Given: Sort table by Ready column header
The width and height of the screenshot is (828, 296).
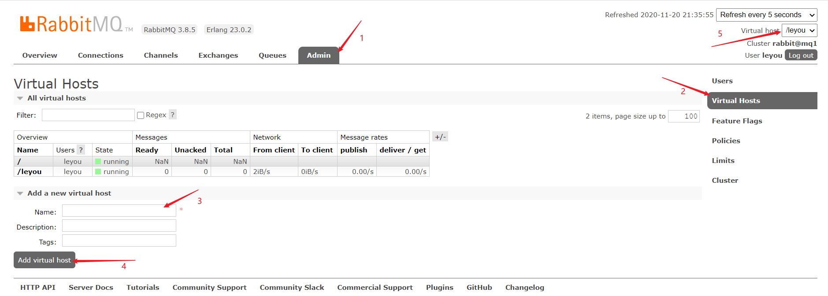Looking at the screenshot, I should pyautogui.click(x=147, y=150).
